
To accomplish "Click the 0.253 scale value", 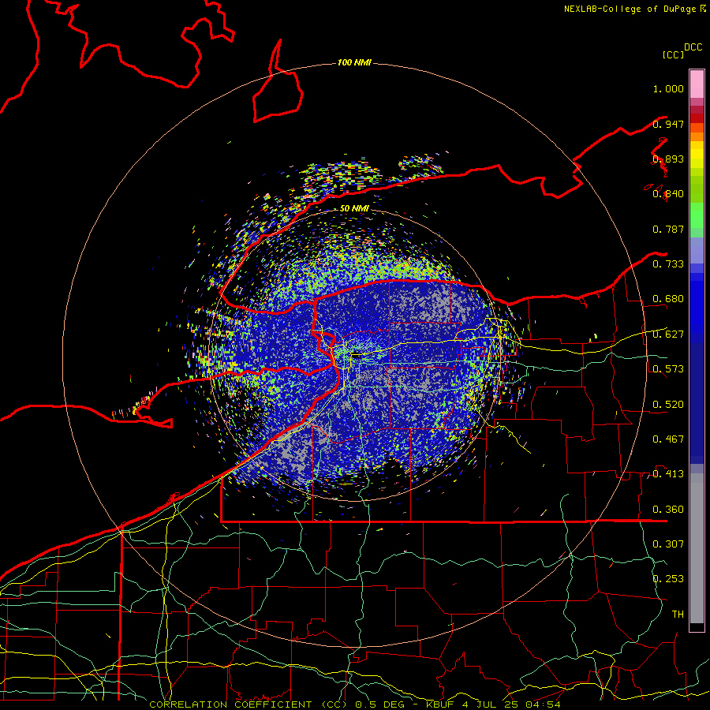I will (x=668, y=579).
